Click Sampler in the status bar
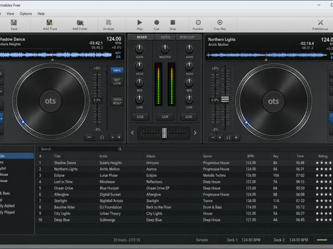The image size is (333, 249). click(202, 240)
